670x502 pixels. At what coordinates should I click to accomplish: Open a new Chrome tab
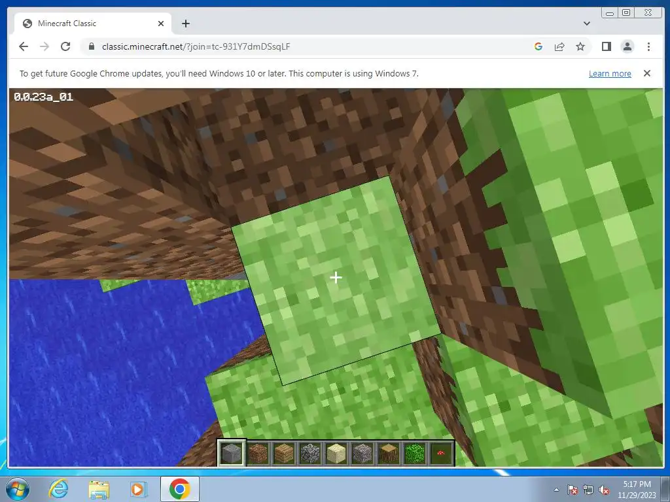click(185, 24)
